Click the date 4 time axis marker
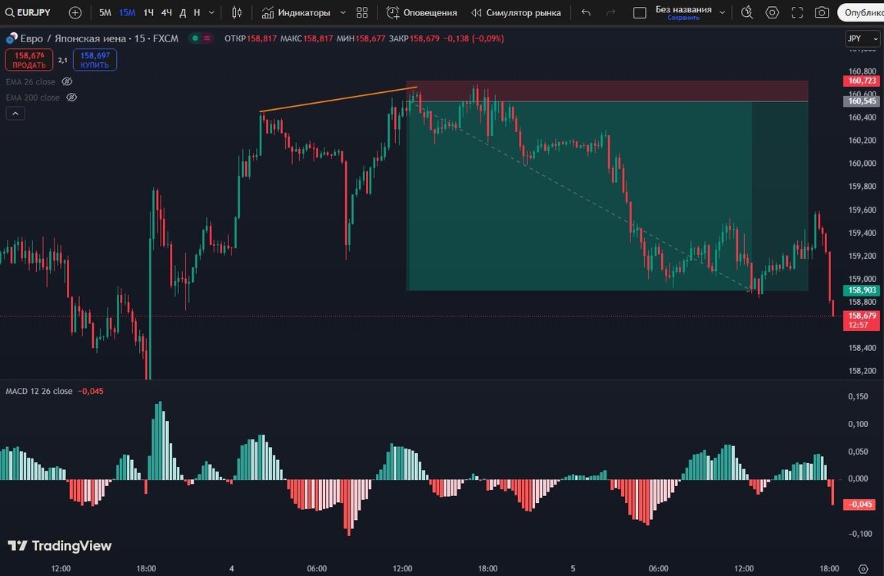Viewport: 884px width, 576px height. (231, 568)
